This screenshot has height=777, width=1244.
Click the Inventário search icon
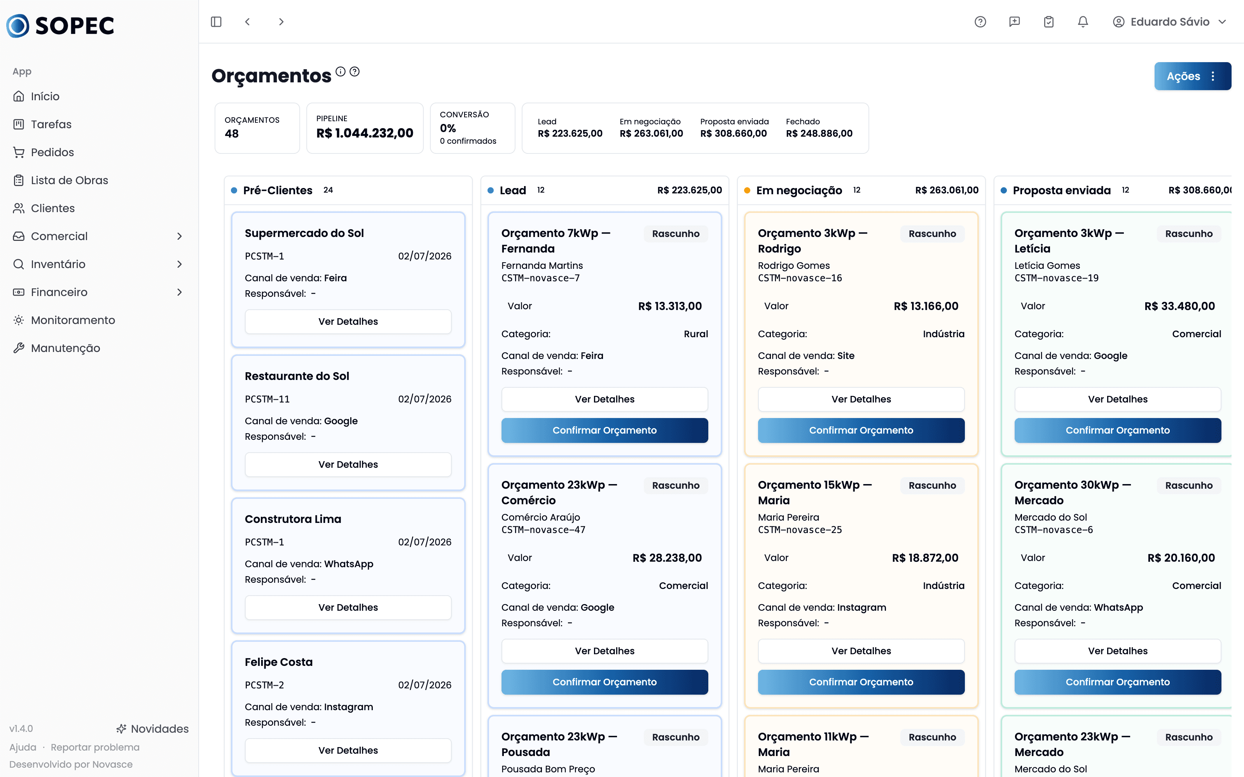click(x=19, y=264)
